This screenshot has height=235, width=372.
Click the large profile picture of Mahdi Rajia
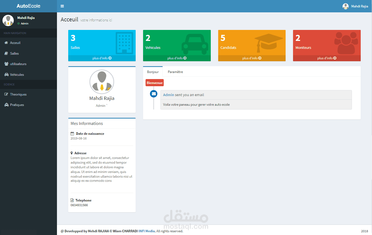[102, 82]
